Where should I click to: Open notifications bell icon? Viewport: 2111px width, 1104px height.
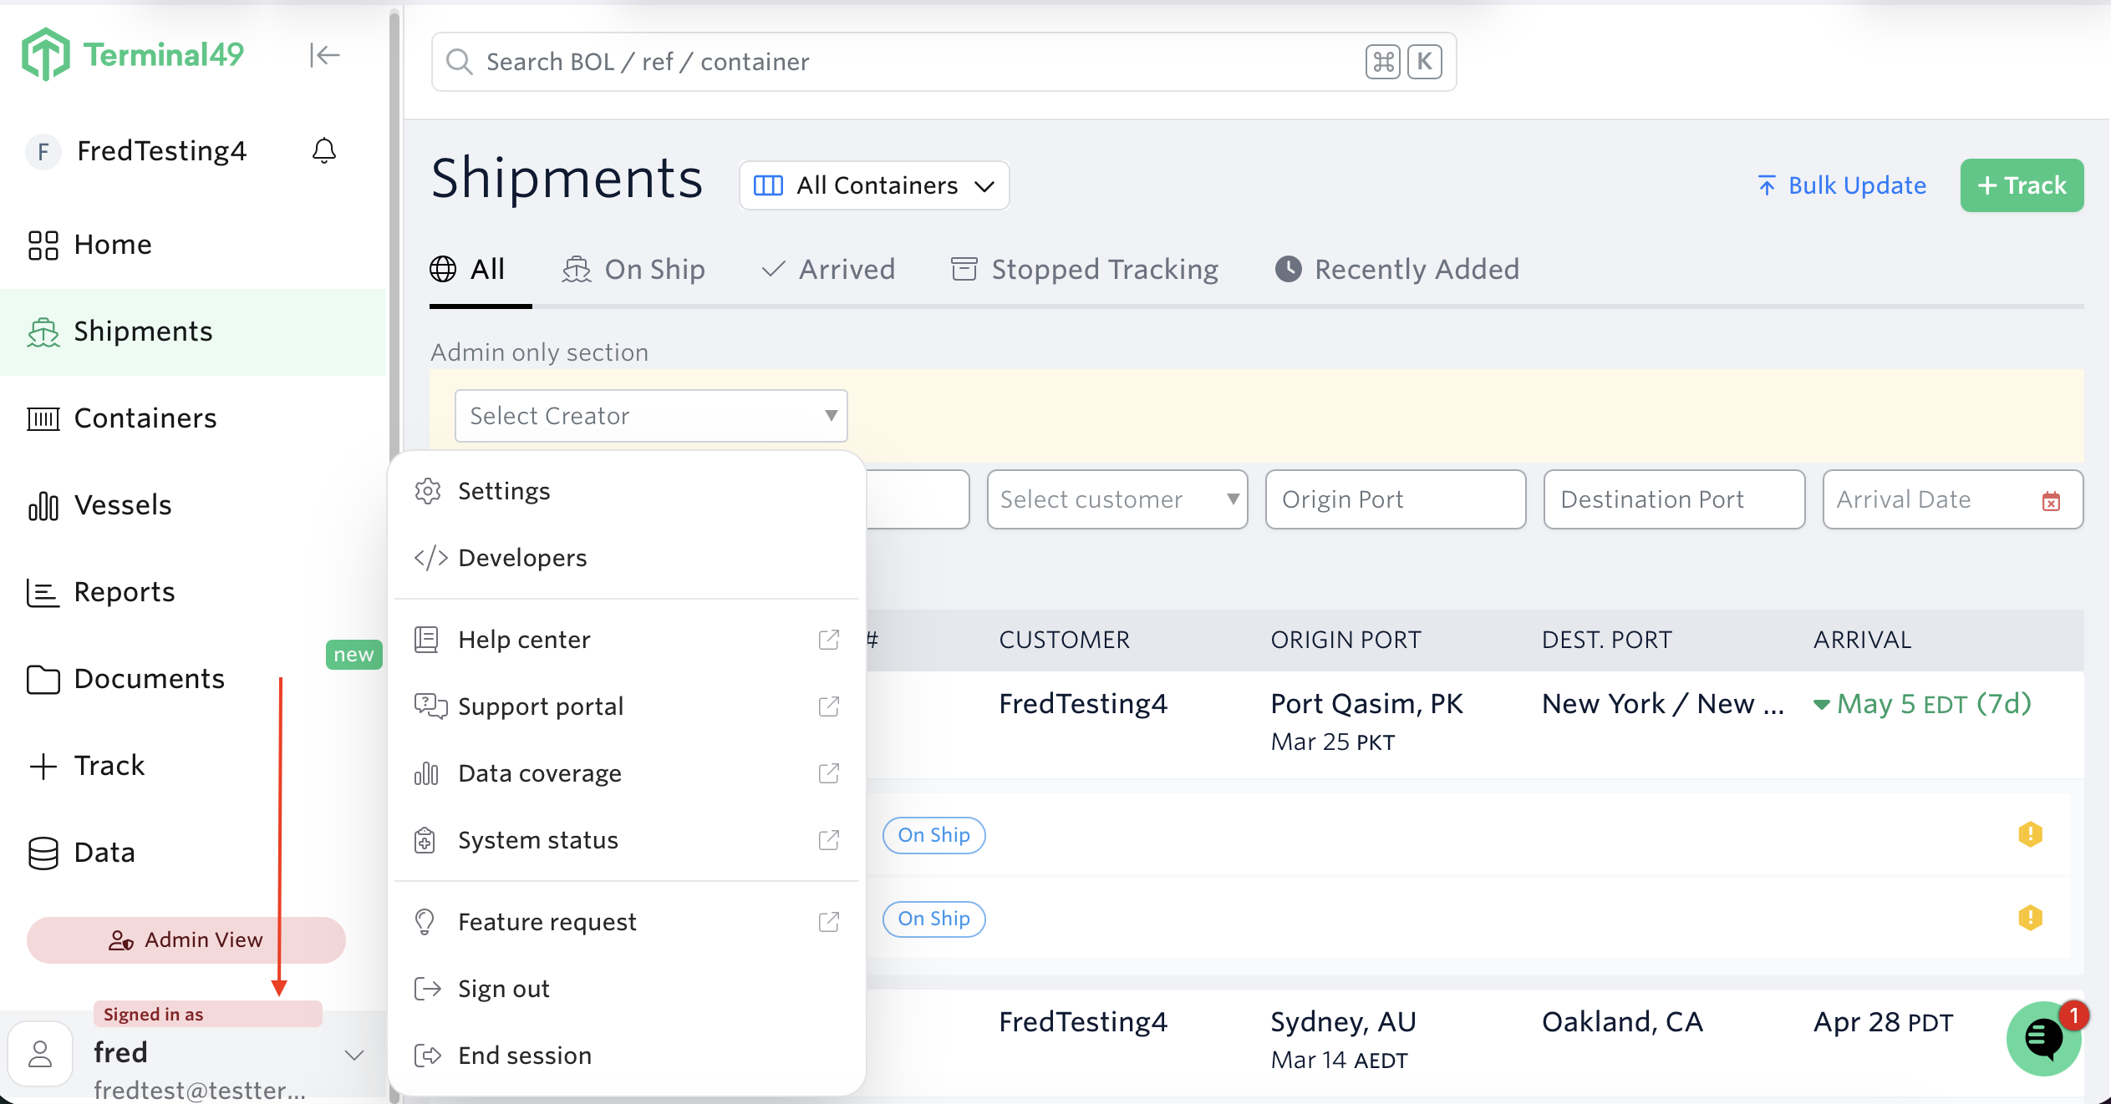pyautogui.click(x=324, y=150)
